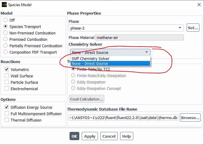Apply the species model settings
This screenshot has width=204, height=145.
click(90, 136)
